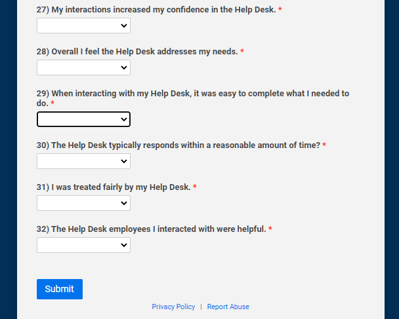Click the red asterisk after question 29 text

tap(52, 104)
